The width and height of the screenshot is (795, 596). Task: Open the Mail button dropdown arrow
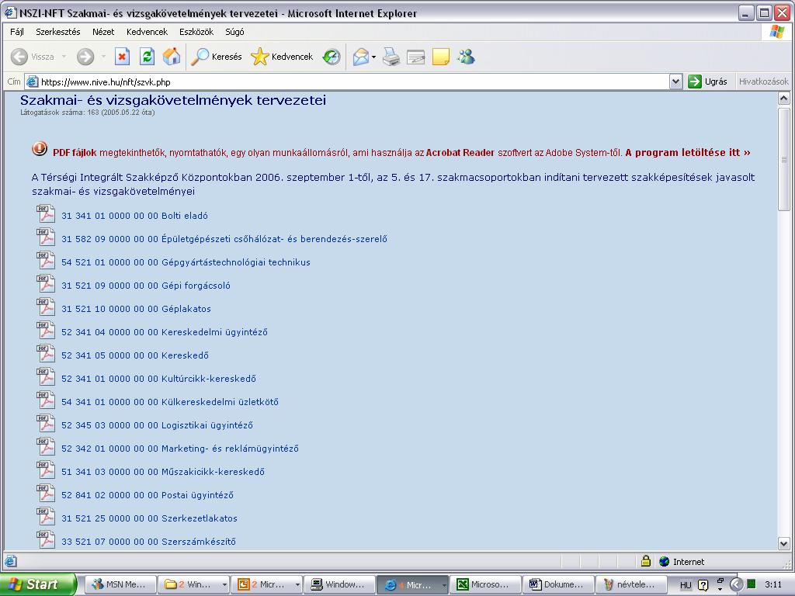tap(373, 57)
